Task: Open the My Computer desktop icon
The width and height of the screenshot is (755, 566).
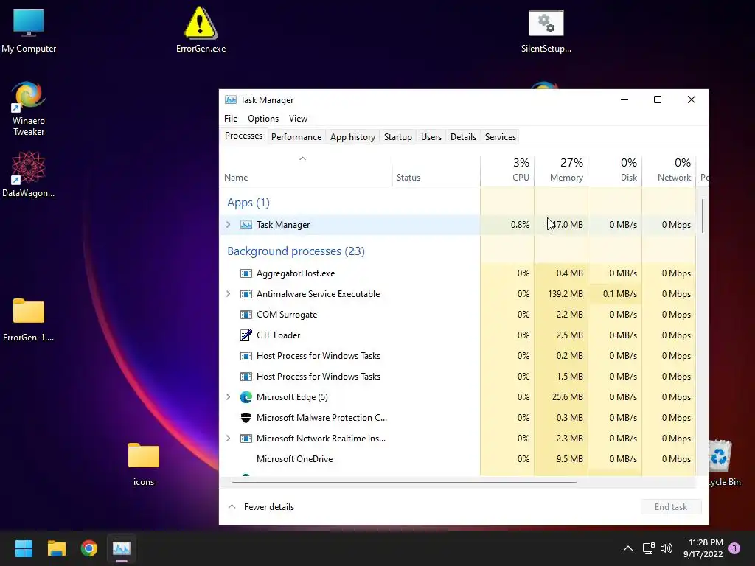Action: (29, 31)
